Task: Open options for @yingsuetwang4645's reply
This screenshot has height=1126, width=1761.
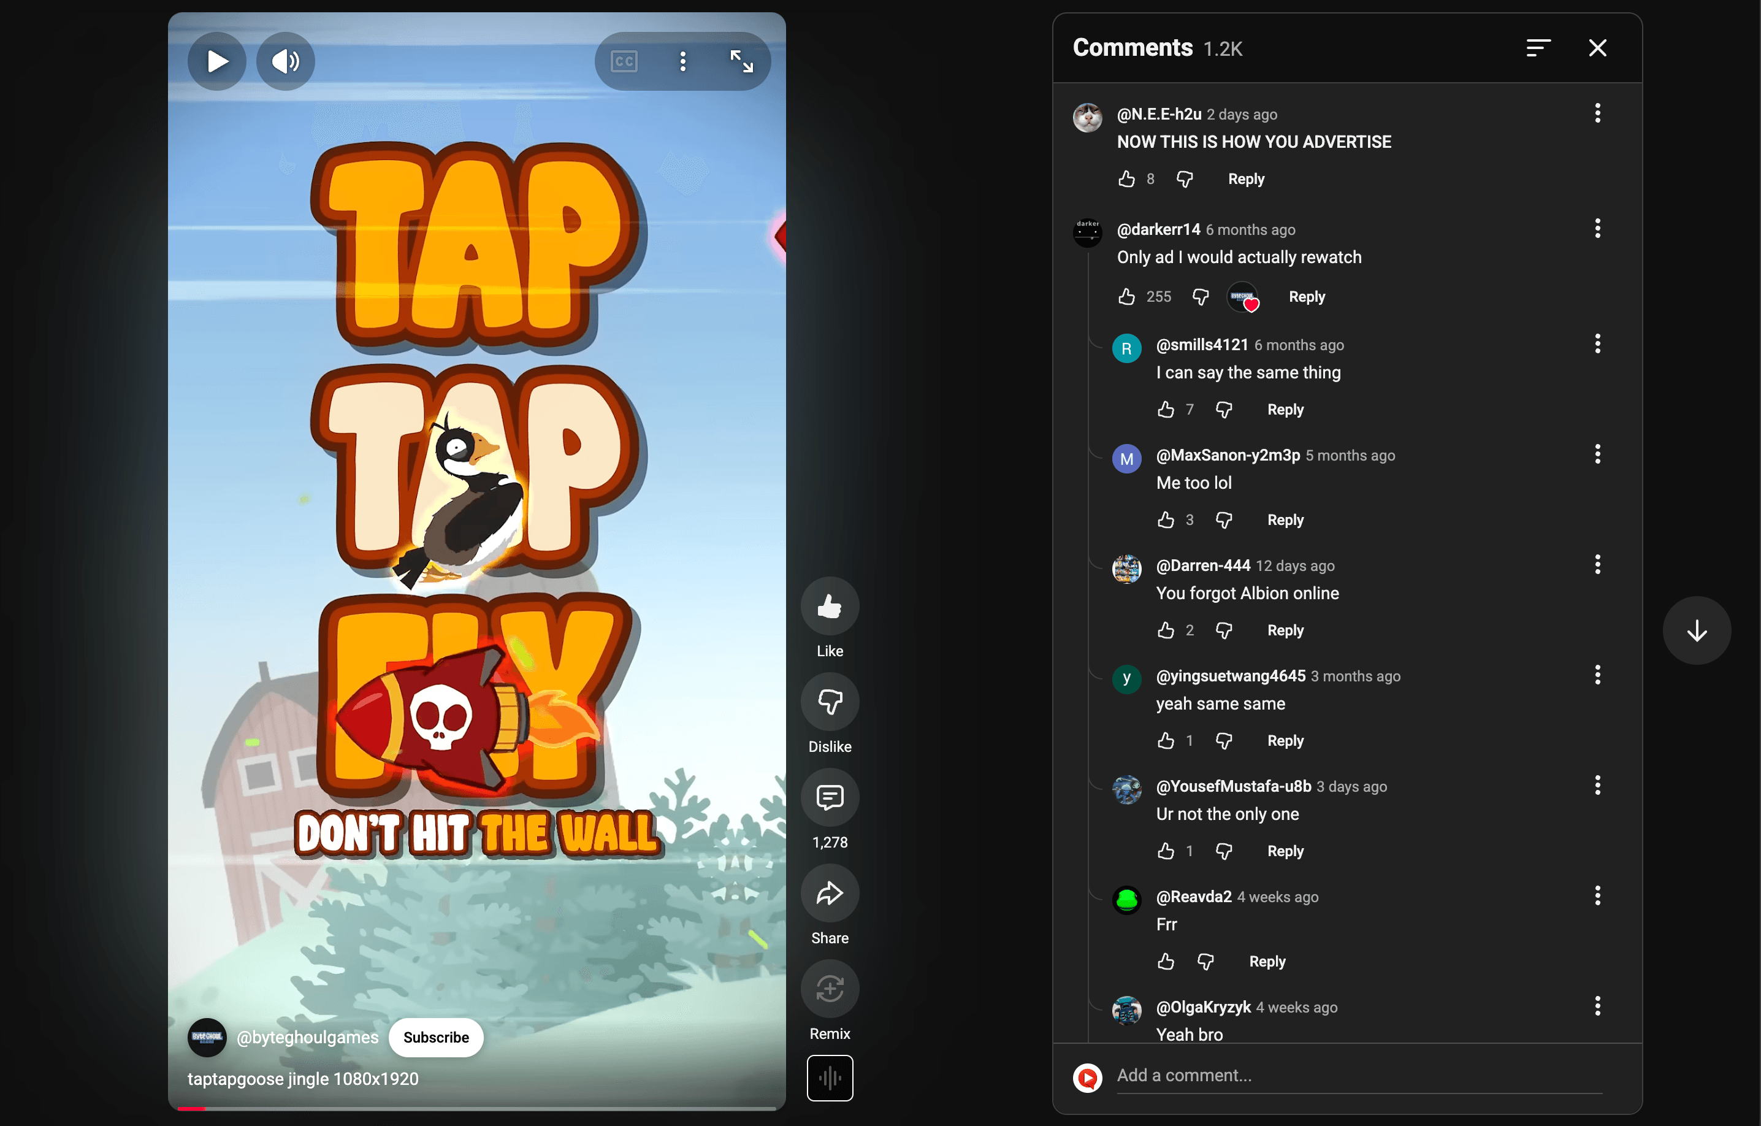Action: tap(1597, 675)
